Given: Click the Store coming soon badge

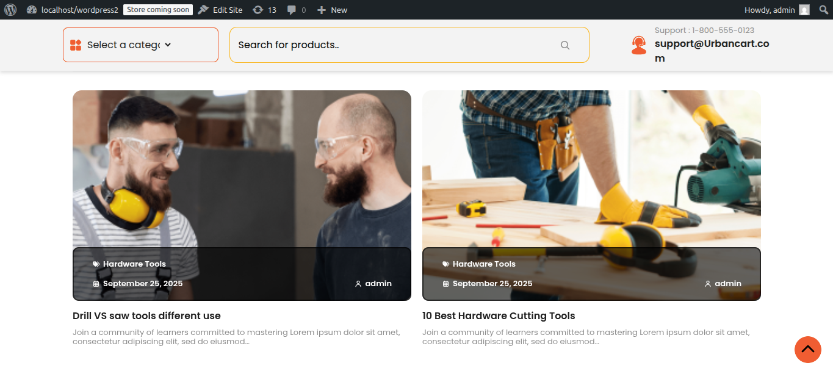Looking at the screenshot, I should (158, 10).
